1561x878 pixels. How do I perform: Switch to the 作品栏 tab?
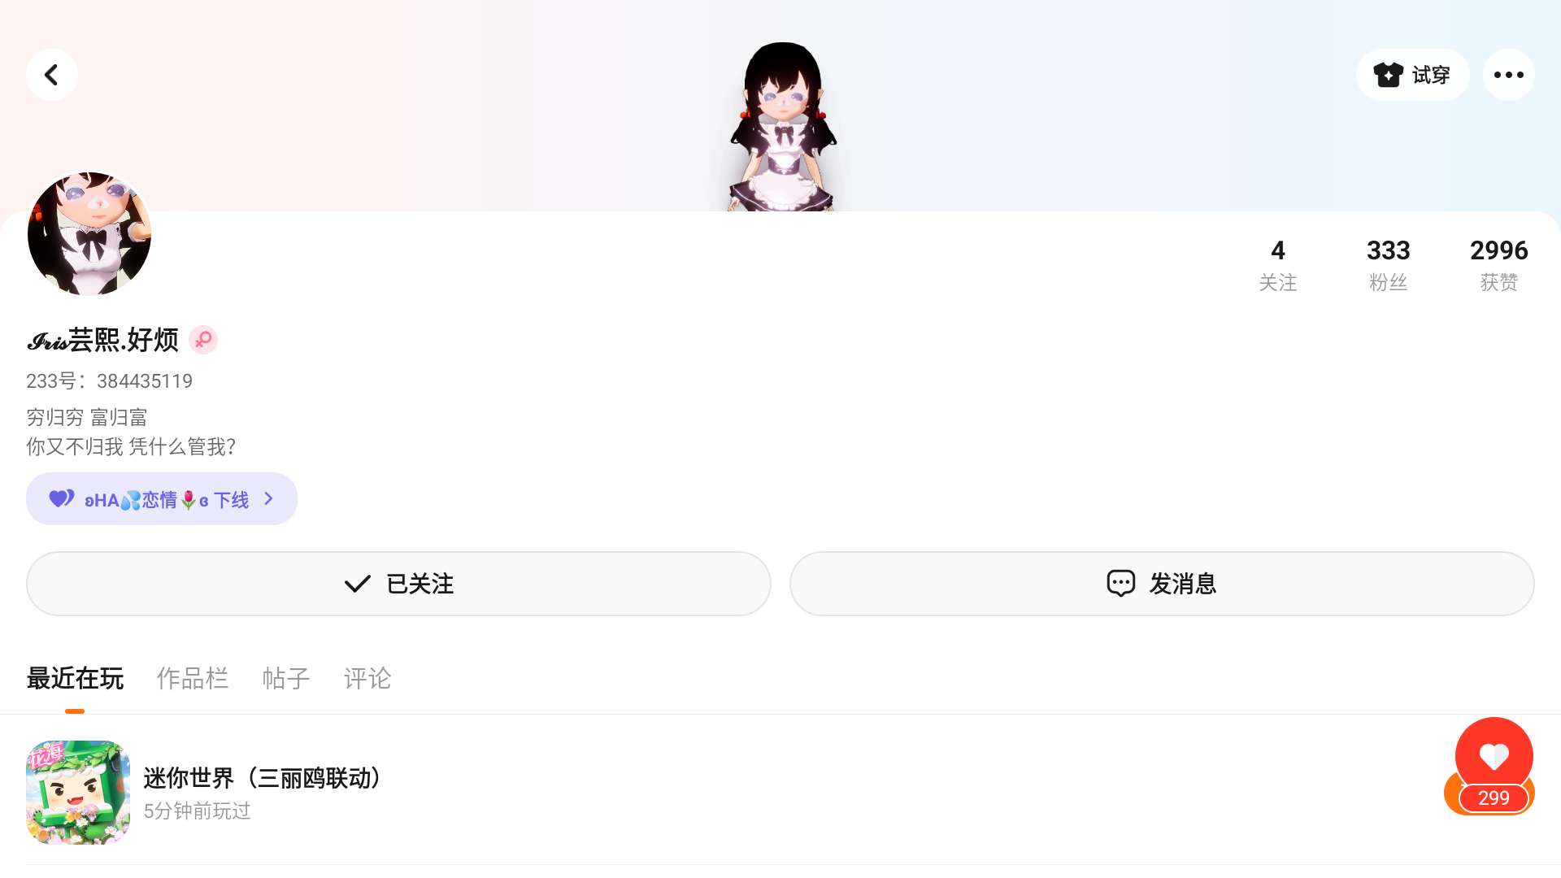[193, 678]
